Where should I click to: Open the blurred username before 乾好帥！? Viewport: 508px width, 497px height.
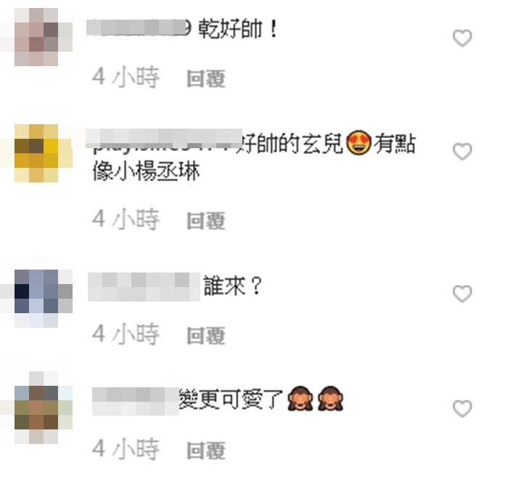click(139, 28)
